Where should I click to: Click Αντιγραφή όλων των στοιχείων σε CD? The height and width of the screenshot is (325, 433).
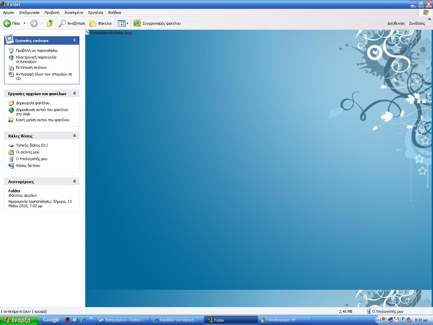tap(44, 76)
